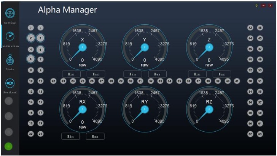Click the question mark help icon
This screenshot has width=277, height=156.
coord(256,6)
